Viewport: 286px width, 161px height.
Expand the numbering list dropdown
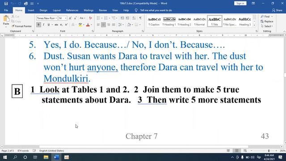click(109, 18)
